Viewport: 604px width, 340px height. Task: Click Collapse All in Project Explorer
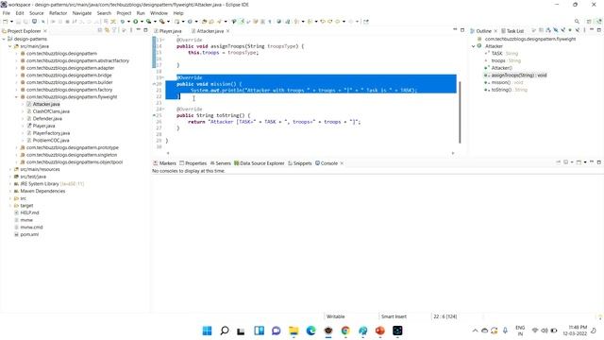point(100,30)
